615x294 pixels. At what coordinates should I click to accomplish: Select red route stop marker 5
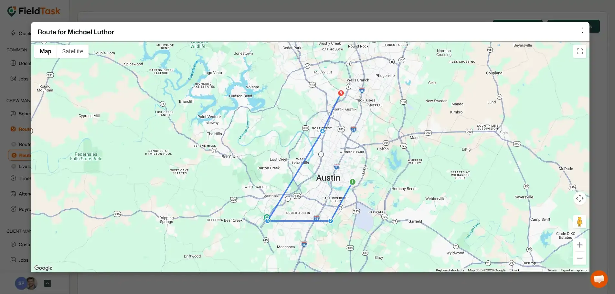pyautogui.click(x=341, y=93)
